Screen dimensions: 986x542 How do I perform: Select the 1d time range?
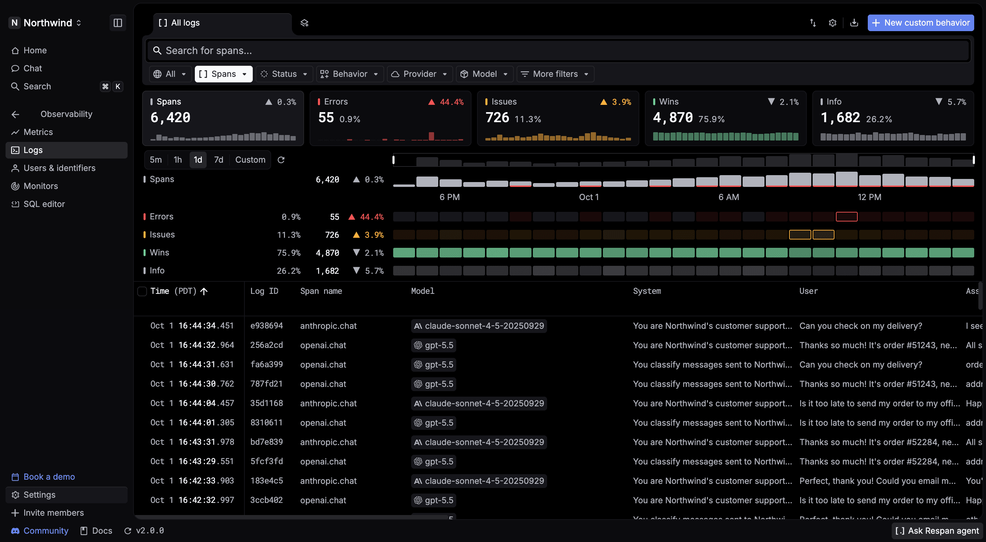(198, 160)
